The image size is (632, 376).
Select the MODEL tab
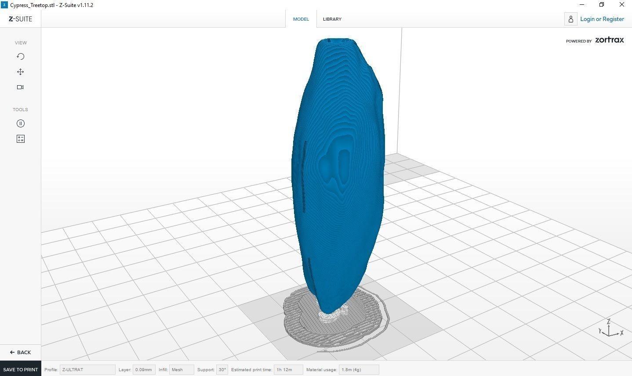[301, 19]
